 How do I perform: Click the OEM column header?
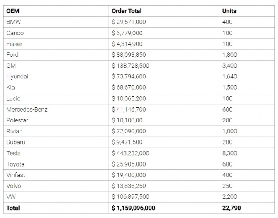[13, 11]
